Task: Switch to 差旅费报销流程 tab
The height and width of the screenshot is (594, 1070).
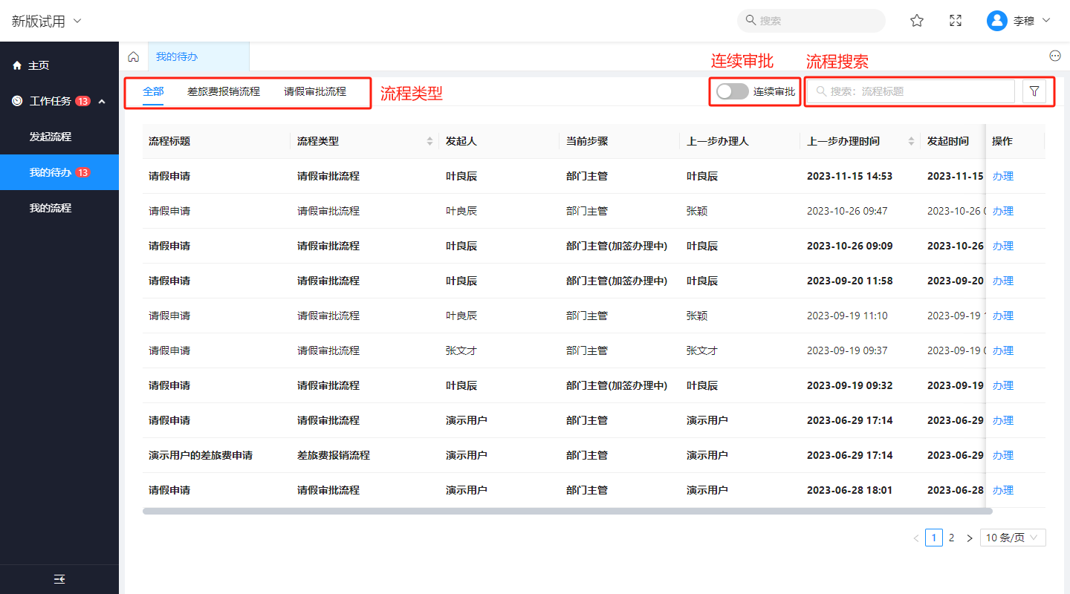Action: [224, 91]
